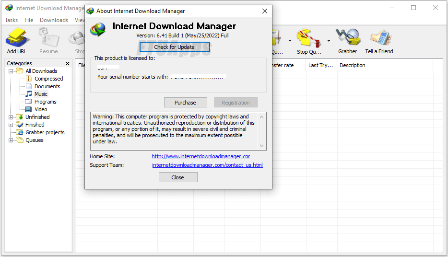
Task: Open the Home Site link
Action: (x=201, y=156)
